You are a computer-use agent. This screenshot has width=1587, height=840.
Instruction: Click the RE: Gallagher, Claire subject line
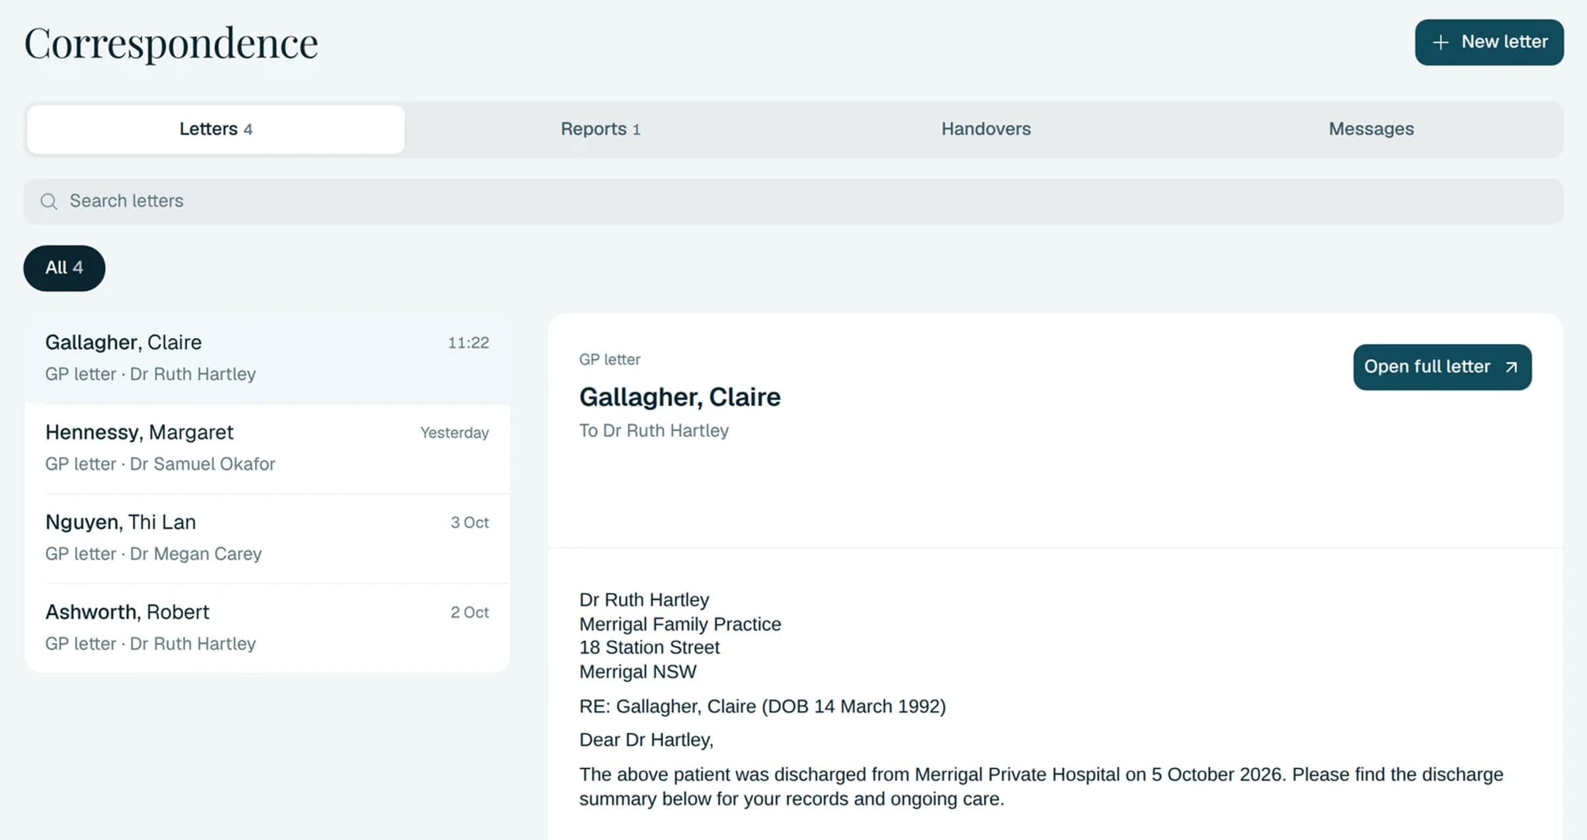click(x=762, y=706)
